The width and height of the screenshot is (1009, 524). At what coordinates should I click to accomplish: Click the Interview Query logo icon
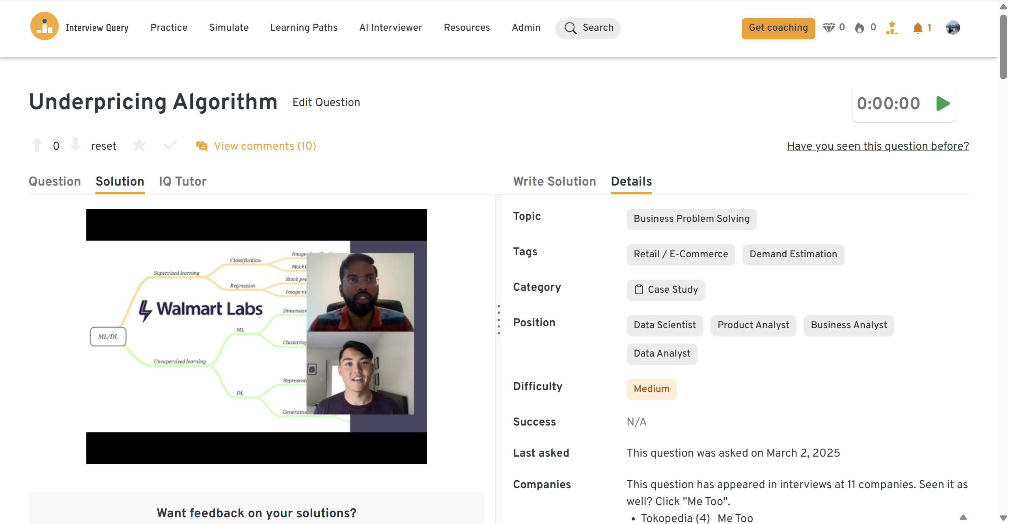coord(45,27)
